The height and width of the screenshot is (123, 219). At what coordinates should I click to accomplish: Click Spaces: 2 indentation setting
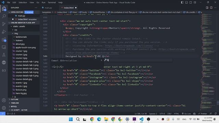tap(153, 113)
